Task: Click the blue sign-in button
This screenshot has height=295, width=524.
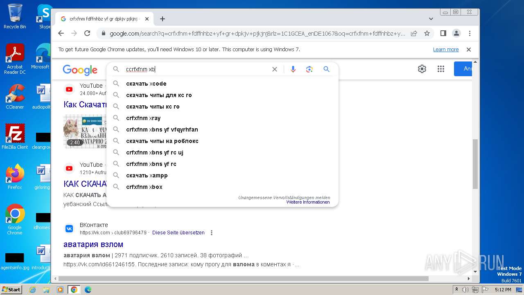Action: pos(463,69)
